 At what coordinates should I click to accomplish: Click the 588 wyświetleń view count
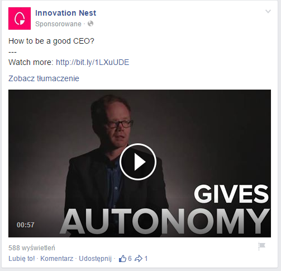point(32,248)
